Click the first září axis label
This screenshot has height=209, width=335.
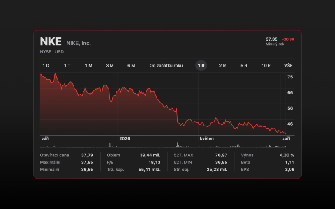click(x=45, y=138)
